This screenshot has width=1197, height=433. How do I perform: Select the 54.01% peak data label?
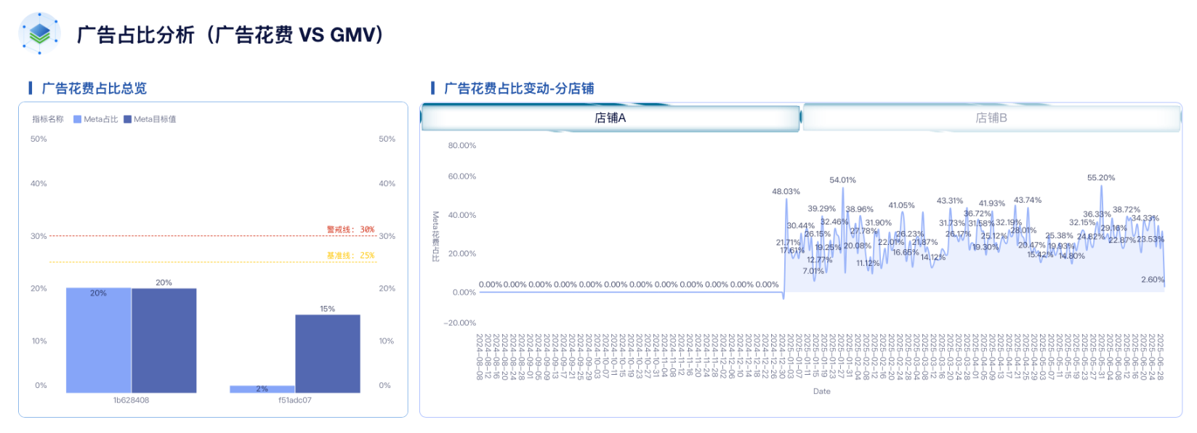pos(842,180)
